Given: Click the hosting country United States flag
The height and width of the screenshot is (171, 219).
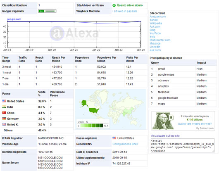Looking at the screenshot, I should click(x=114, y=138).
